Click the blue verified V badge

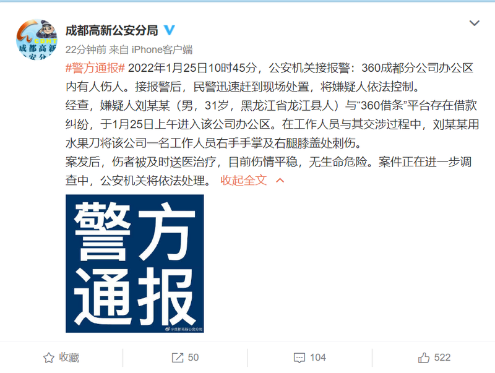click(x=170, y=30)
